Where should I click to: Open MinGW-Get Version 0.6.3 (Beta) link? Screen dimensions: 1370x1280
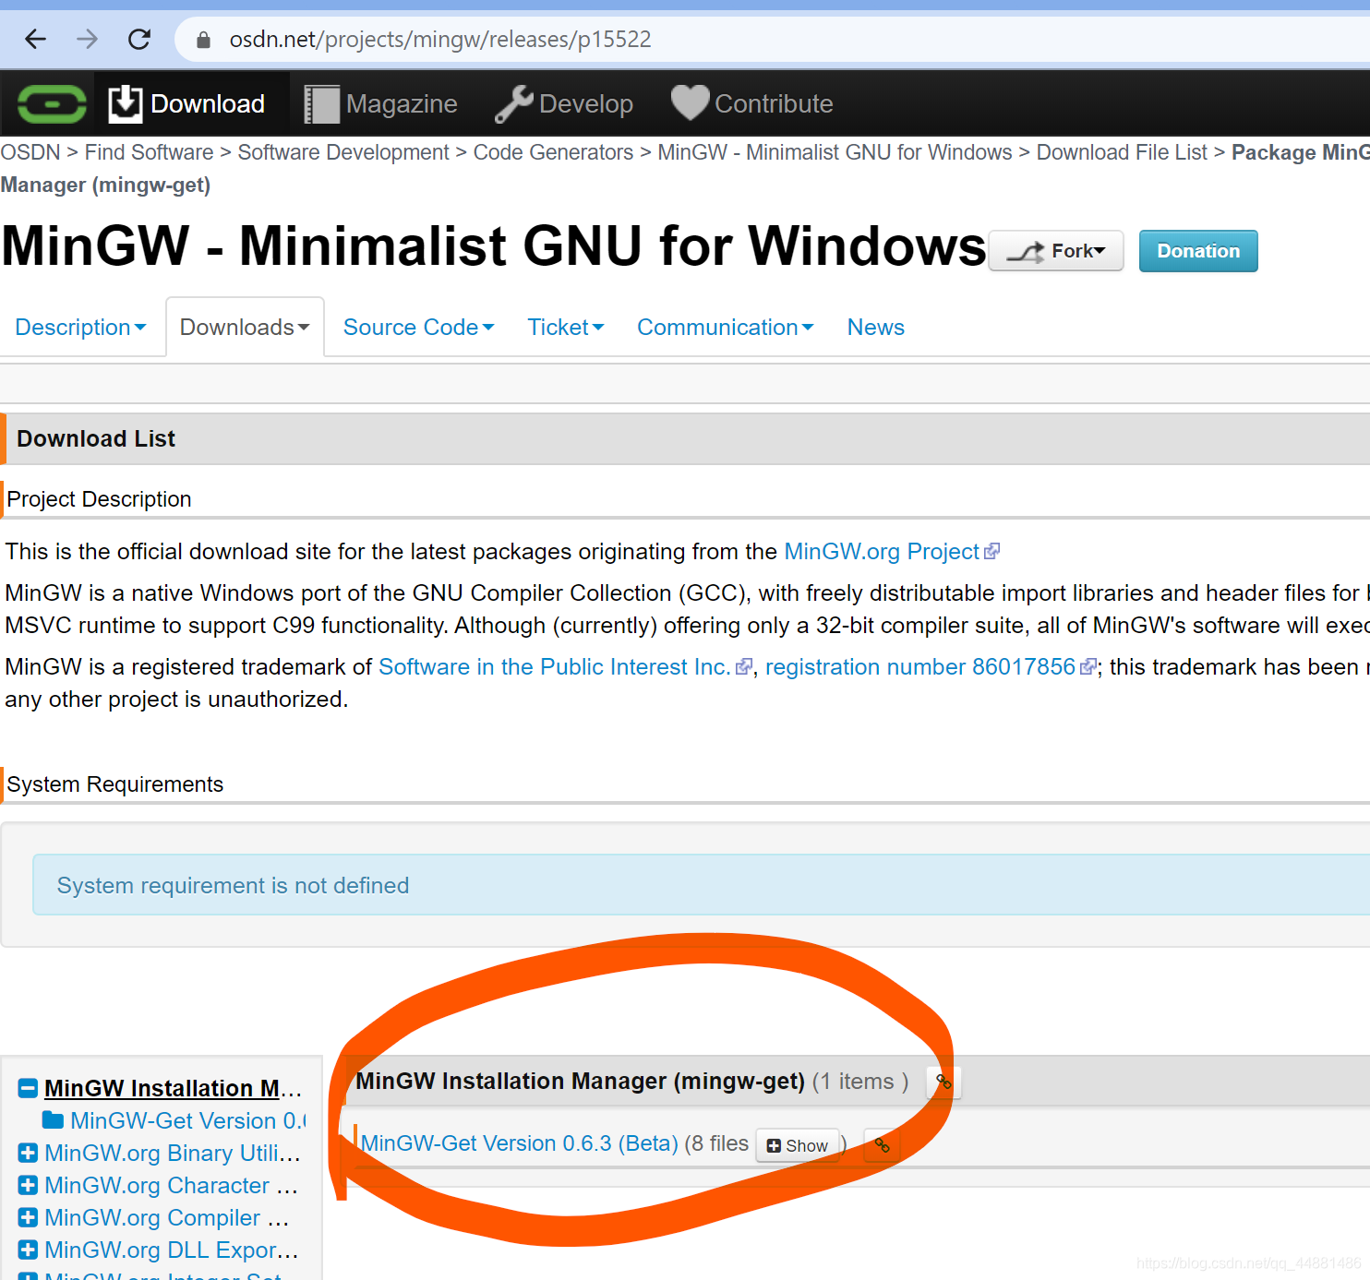520,1143
